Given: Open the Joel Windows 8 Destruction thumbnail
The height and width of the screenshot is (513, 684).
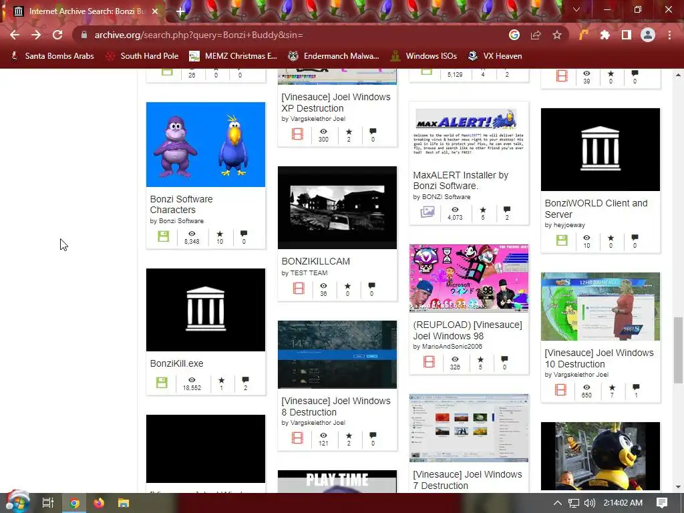Looking at the screenshot, I should 337,354.
